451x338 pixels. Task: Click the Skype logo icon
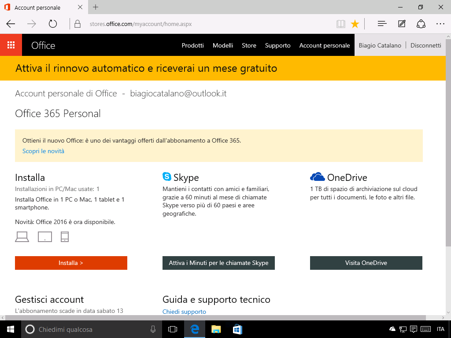click(x=167, y=176)
